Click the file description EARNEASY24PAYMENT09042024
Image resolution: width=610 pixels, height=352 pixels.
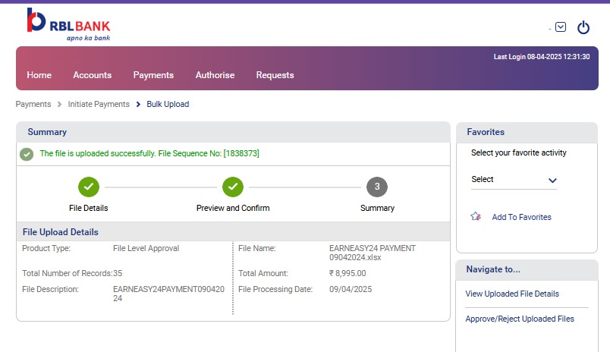pyautogui.click(x=168, y=294)
